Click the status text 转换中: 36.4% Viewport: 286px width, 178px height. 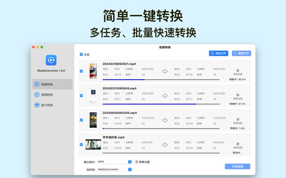click(x=237, y=79)
